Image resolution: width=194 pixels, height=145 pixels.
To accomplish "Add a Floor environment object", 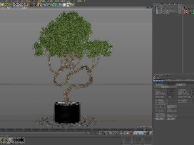I will [x=64, y=4].
